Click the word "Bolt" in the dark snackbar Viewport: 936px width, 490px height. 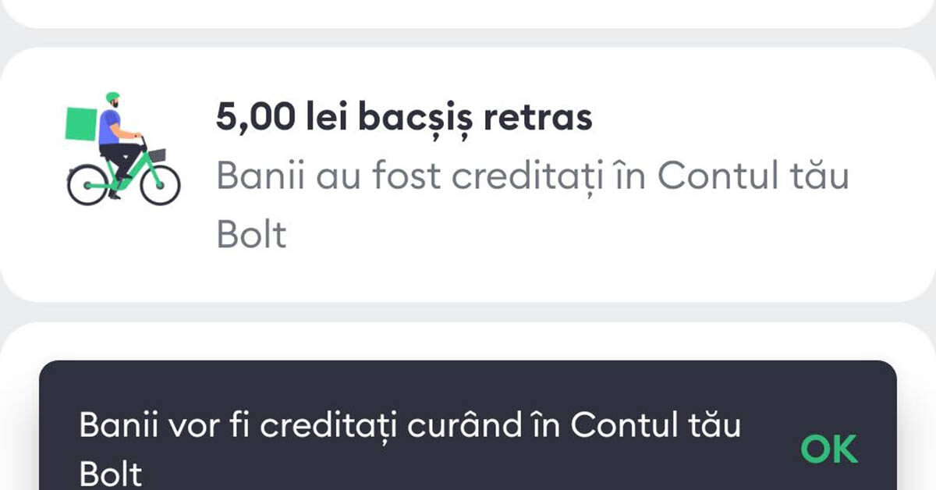coord(111,474)
